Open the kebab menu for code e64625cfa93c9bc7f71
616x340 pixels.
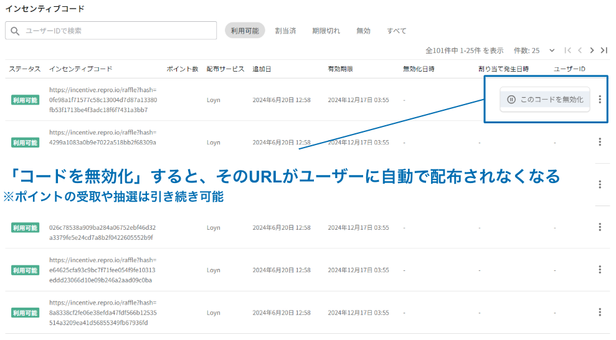tap(600, 270)
